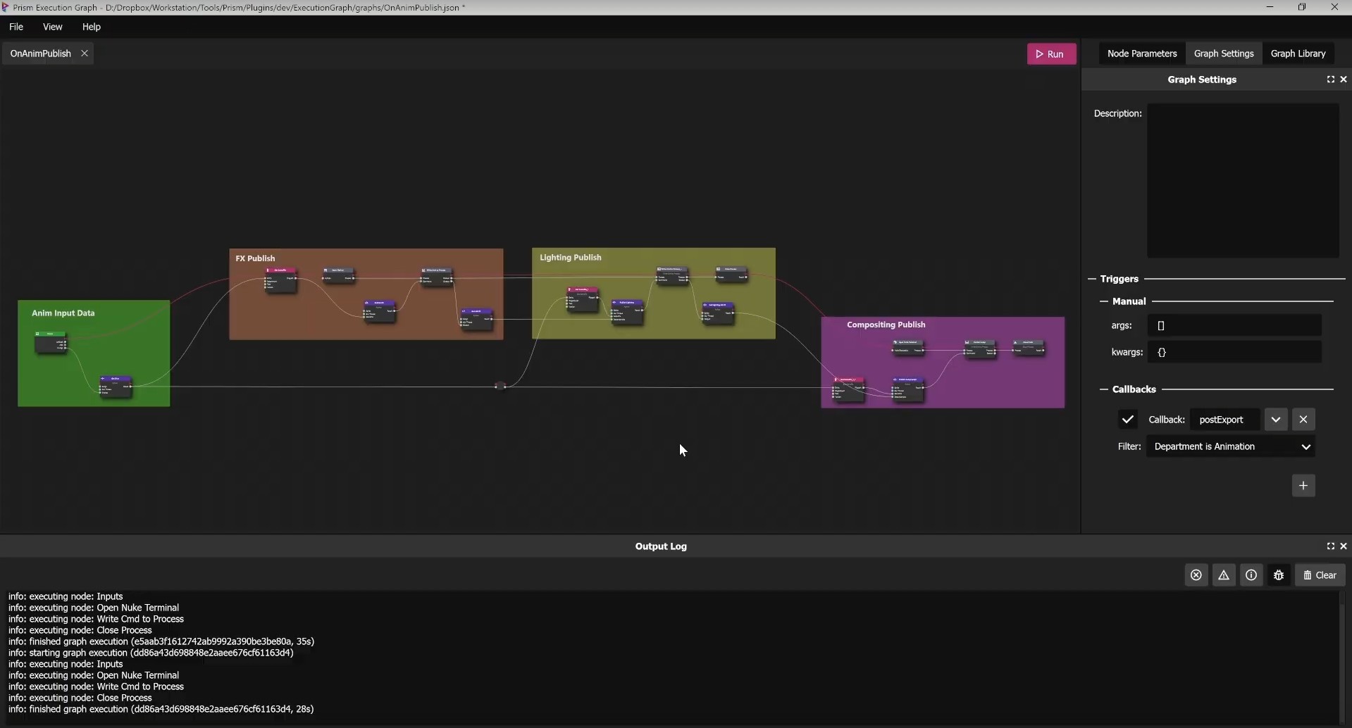The width and height of the screenshot is (1352, 728).
Task: Enable debug messages in the Output Log
Action: pos(1279,575)
